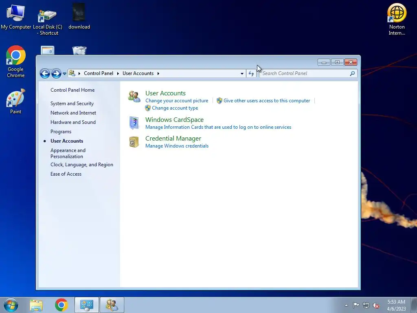417x313 pixels.
Task: Click the Search Control Panel field
Action: [x=308, y=73]
